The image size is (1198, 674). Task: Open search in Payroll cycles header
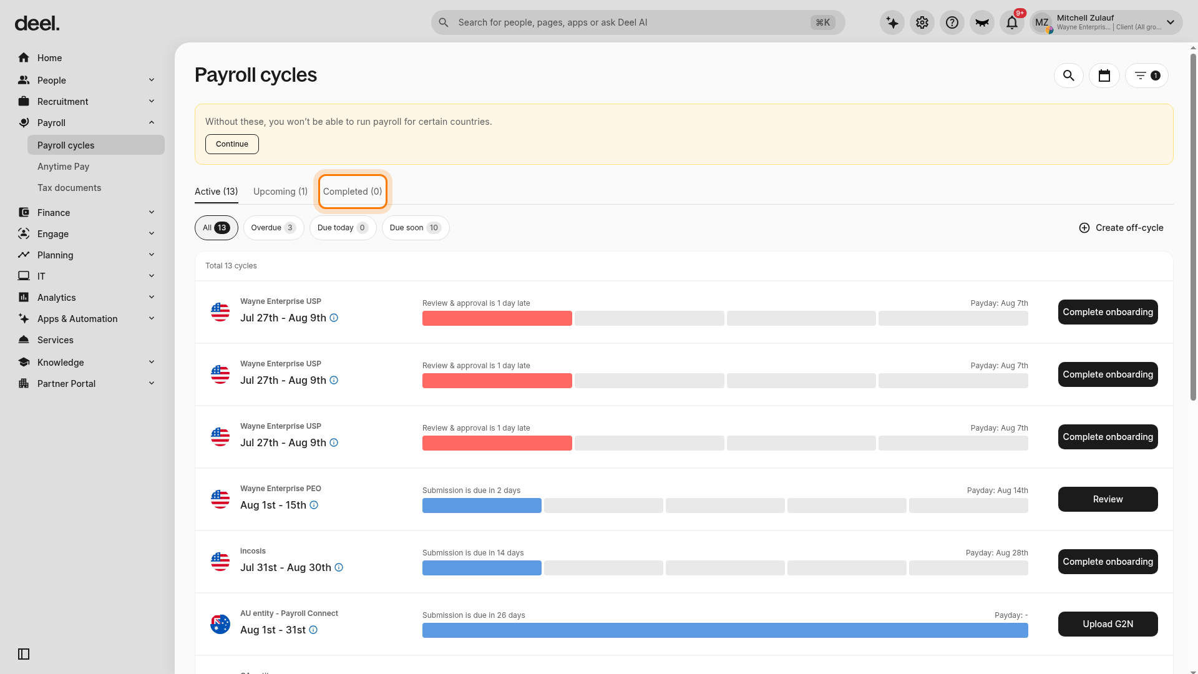pos(1069,76)
